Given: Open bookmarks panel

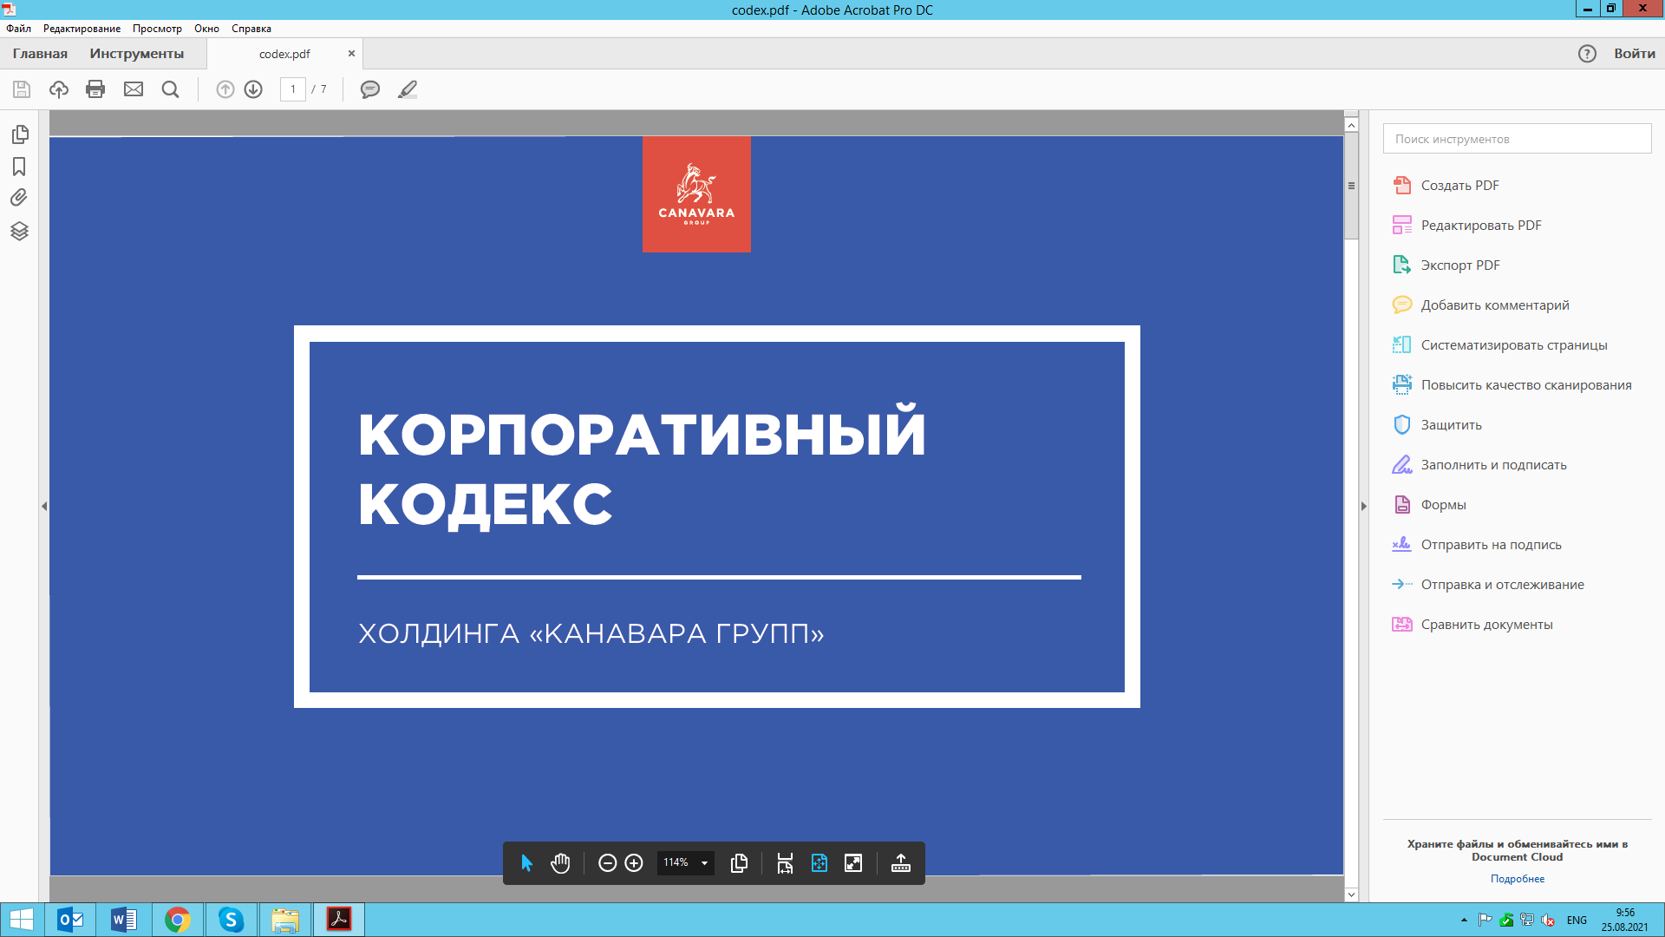Looking at the screenshot, I should [19, 167].
